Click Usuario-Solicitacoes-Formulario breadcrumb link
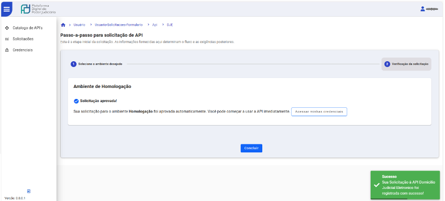 pyautogui.click(x=118, y=25)
